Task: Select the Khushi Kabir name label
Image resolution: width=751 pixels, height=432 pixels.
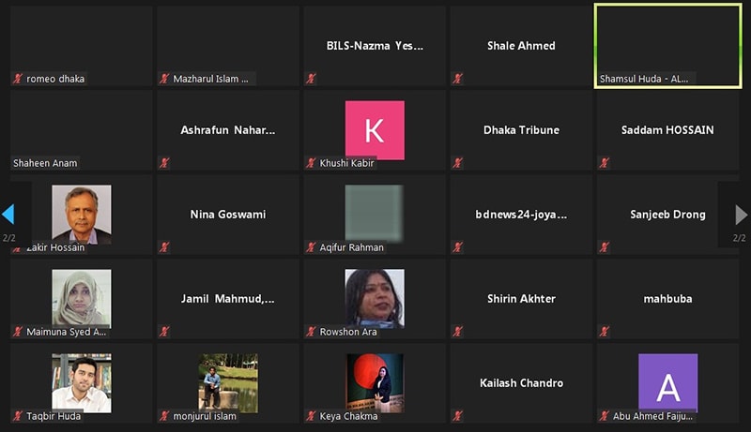Action: [346, 163]
